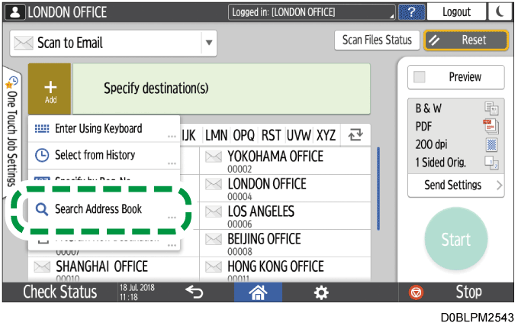This screenshot has height=326, width=518.
Task: Switch address book view with arrows icon
Action: (x=355, y=135)
